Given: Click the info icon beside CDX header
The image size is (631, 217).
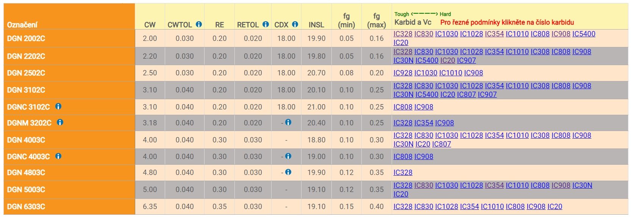Looking at the screenshot, I should [295, 24].
